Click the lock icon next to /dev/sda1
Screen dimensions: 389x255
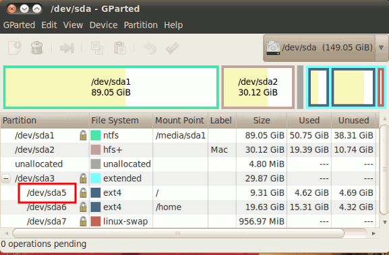83,135
